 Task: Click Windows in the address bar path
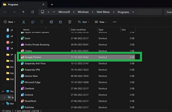click(83, 12)
